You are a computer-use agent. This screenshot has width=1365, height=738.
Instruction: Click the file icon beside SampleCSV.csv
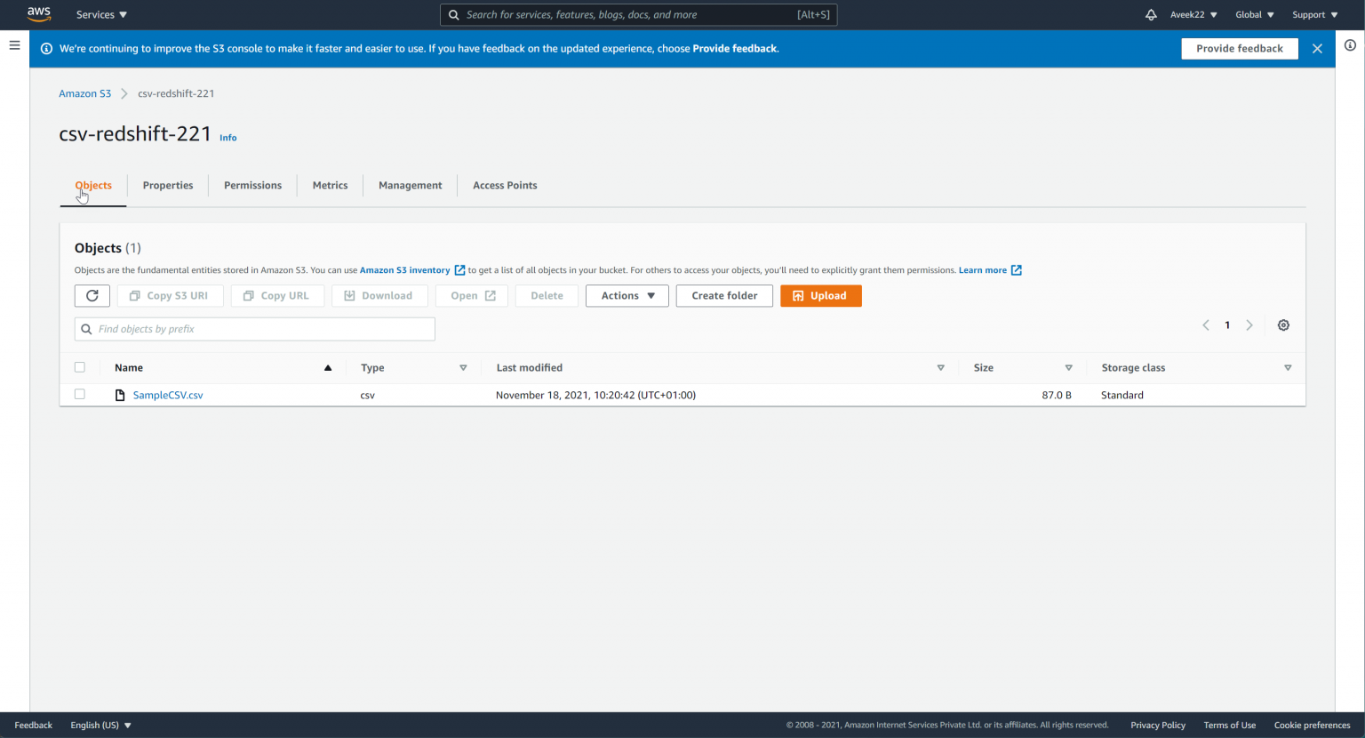[x=120, y=394]
